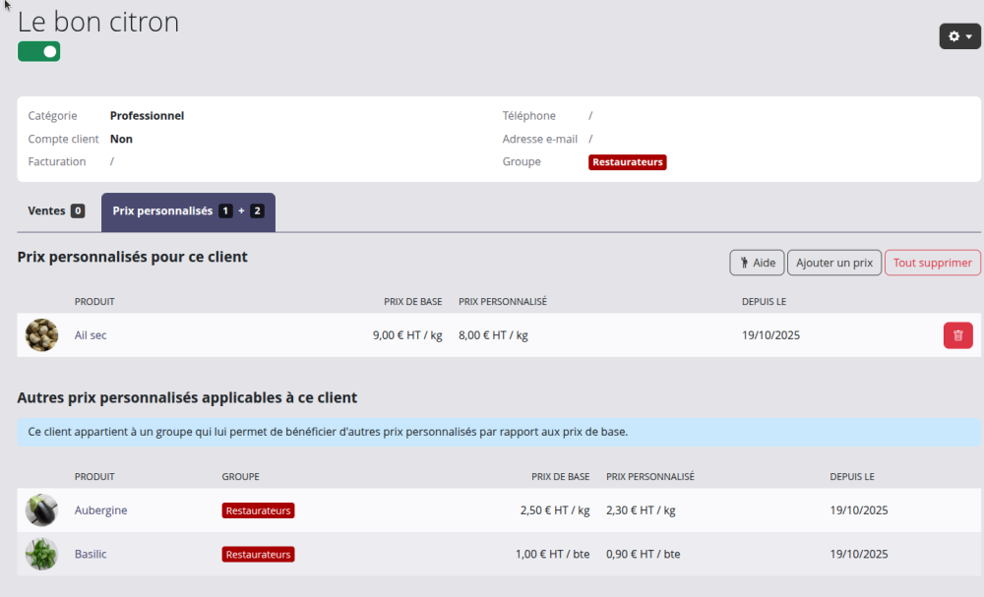Screen dimensions: 984x597
Task: Click Restaurateurs badge in Aubergine row
Action: click(258, 510)
